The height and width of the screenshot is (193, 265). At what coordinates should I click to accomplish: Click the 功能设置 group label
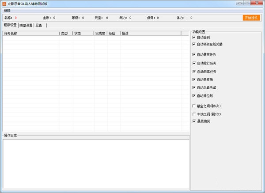[199, 32]
